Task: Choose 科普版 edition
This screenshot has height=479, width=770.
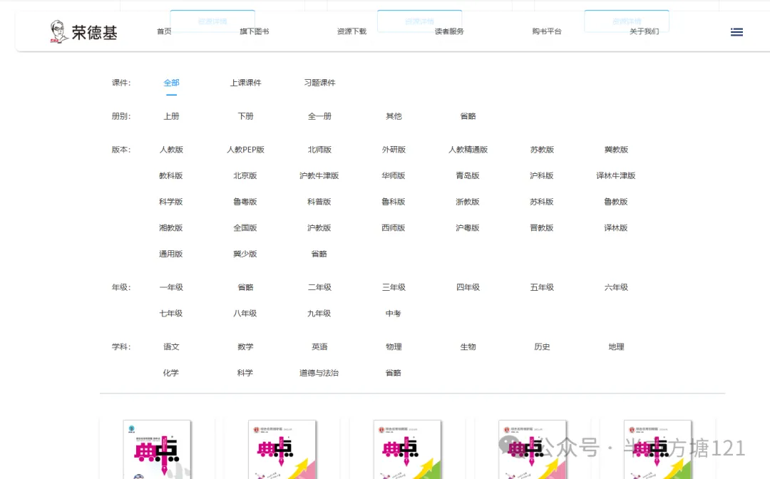Action: tap(319, 202)
